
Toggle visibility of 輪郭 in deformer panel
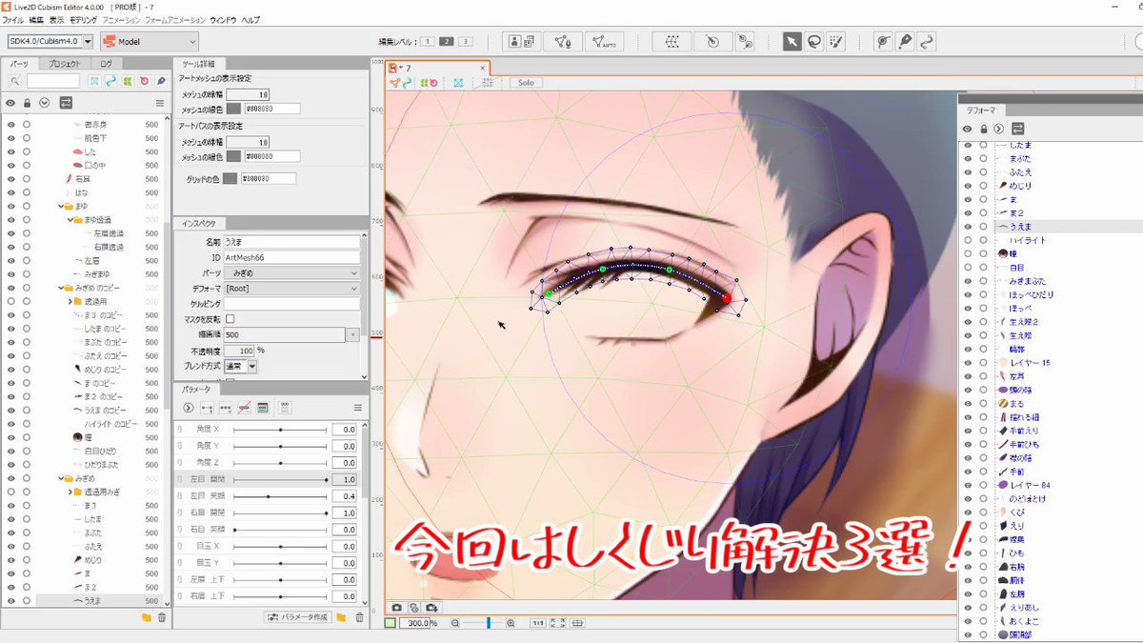[x=967, y=350]
